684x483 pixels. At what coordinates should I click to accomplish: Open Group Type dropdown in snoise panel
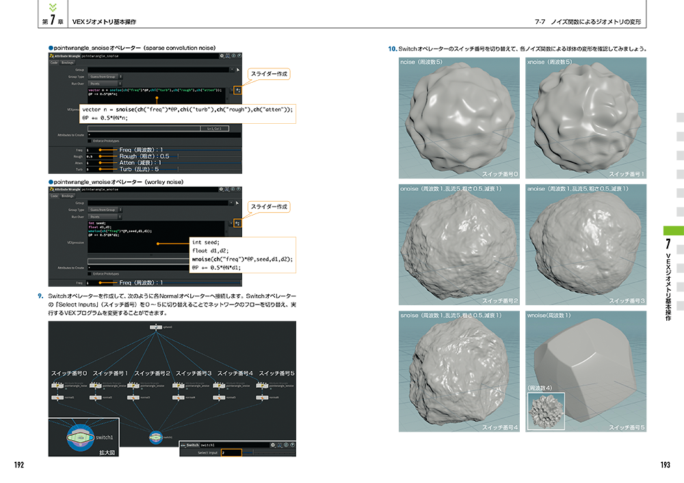coord(106,76)
